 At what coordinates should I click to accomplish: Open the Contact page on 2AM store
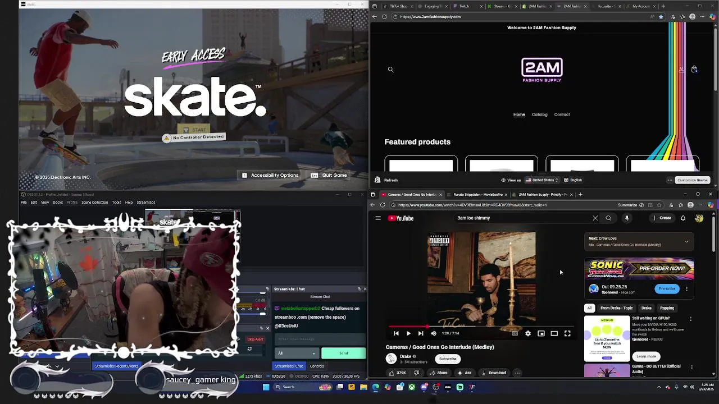(x=562, y=114)
